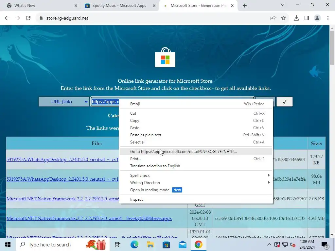Click the File: column header
Image resolution: width=335 pixels, height=251 pixels.
tap(97, 143)
